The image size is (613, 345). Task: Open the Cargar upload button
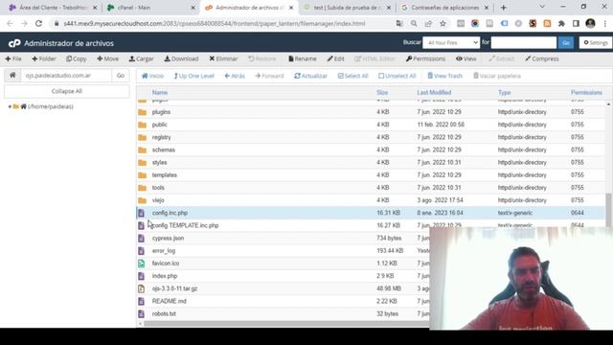point(141,58)
